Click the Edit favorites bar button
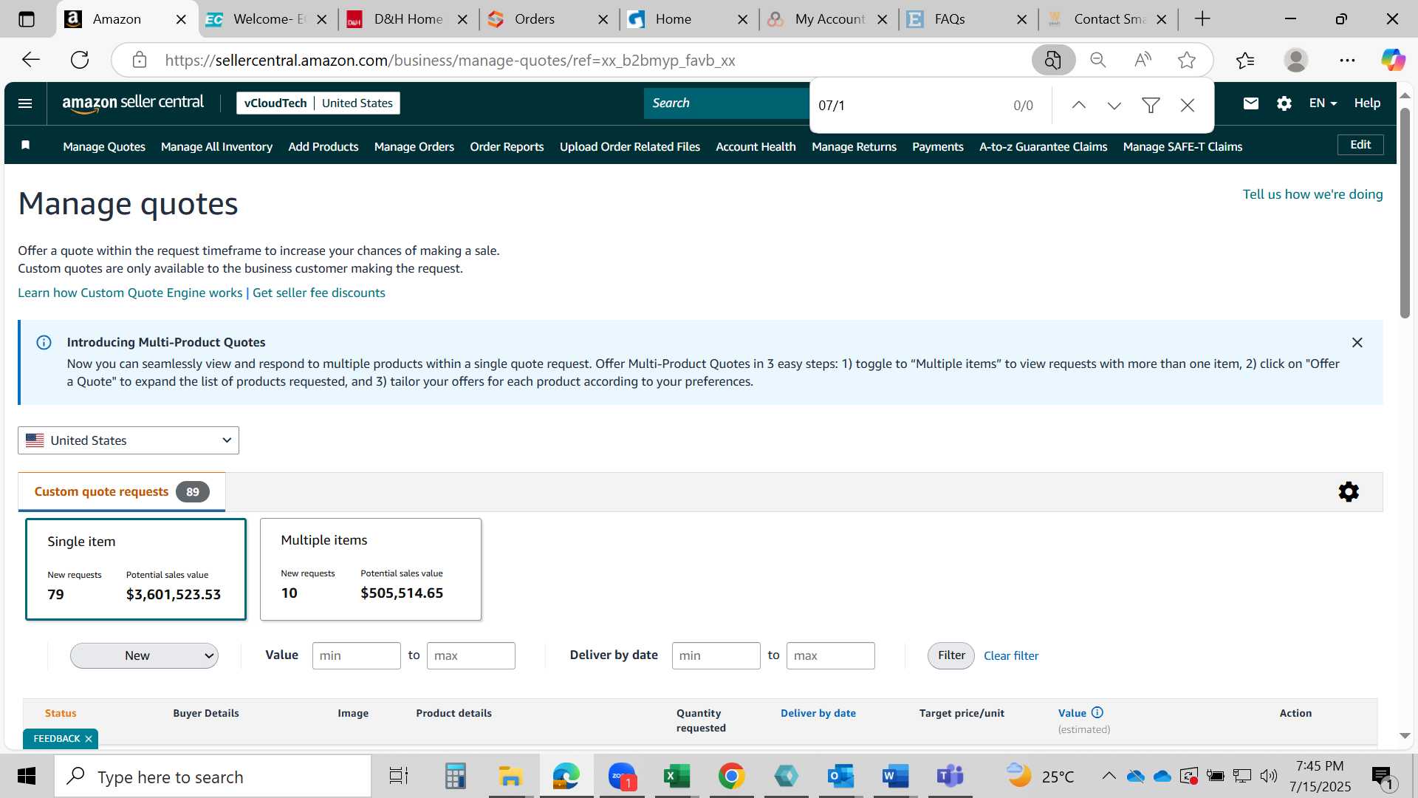1418x798 pixels. [x=1360, y=145]
